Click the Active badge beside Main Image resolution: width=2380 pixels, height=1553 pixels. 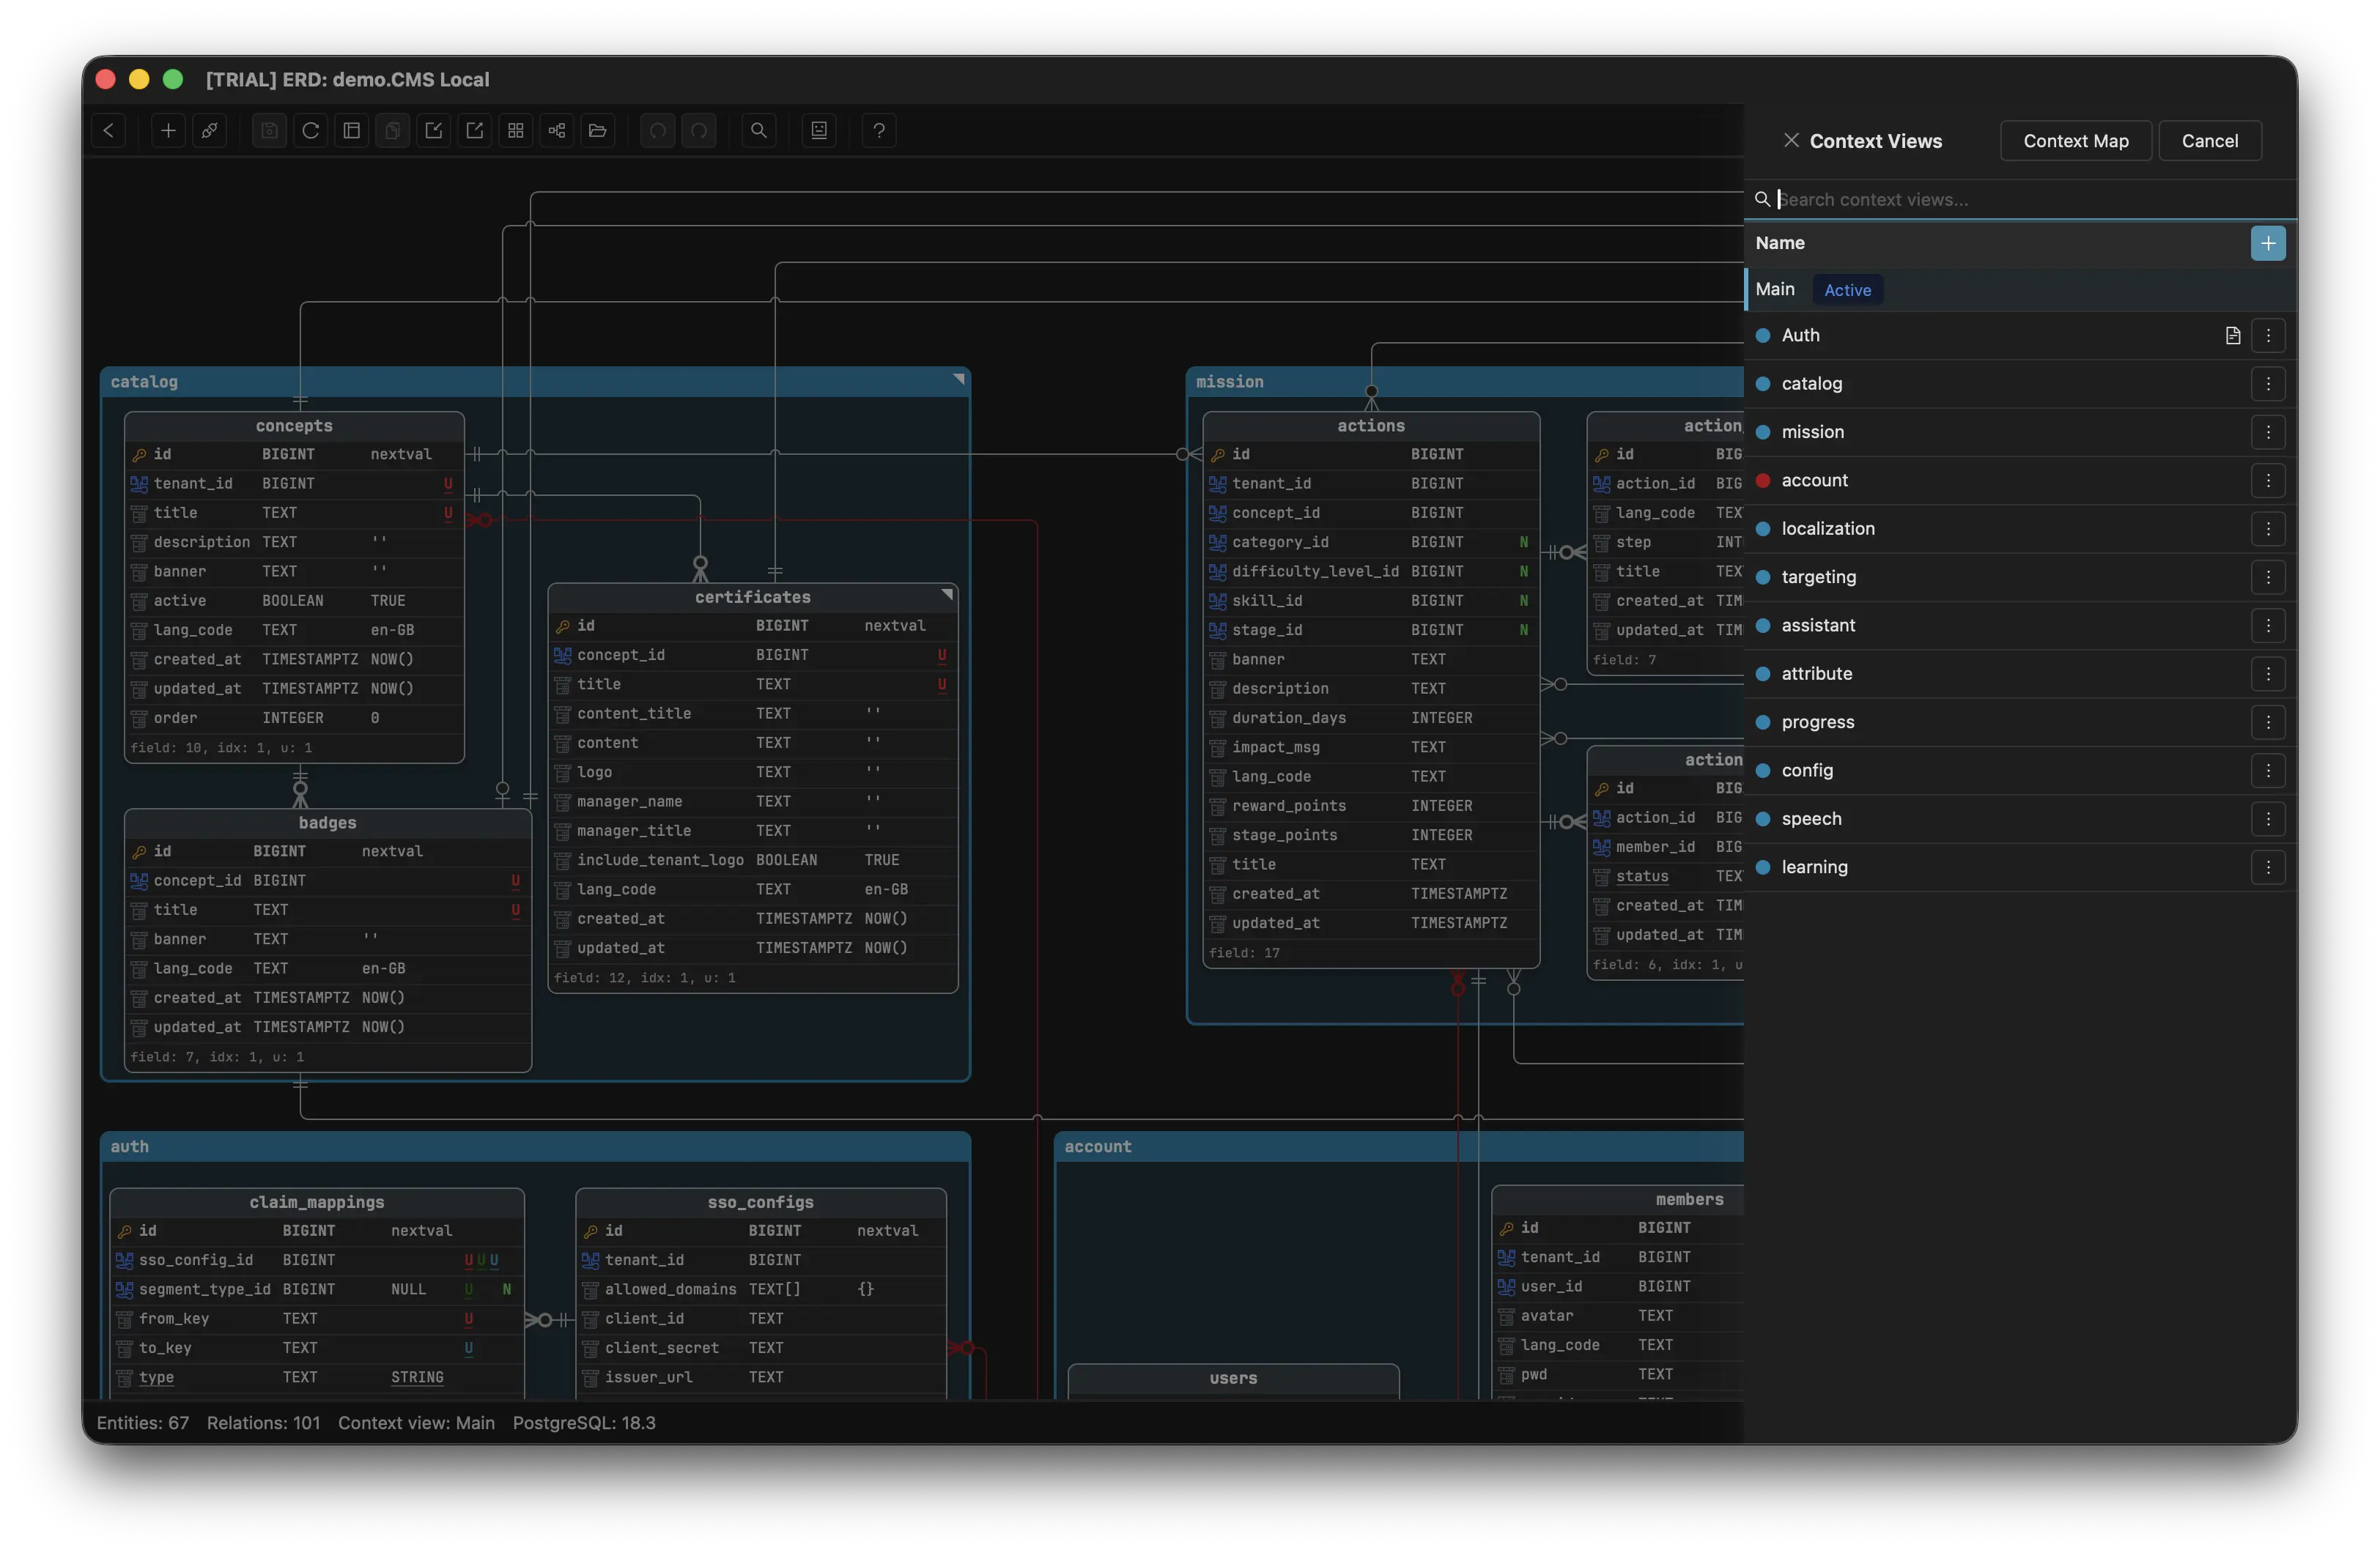(x=1847, y=290)
